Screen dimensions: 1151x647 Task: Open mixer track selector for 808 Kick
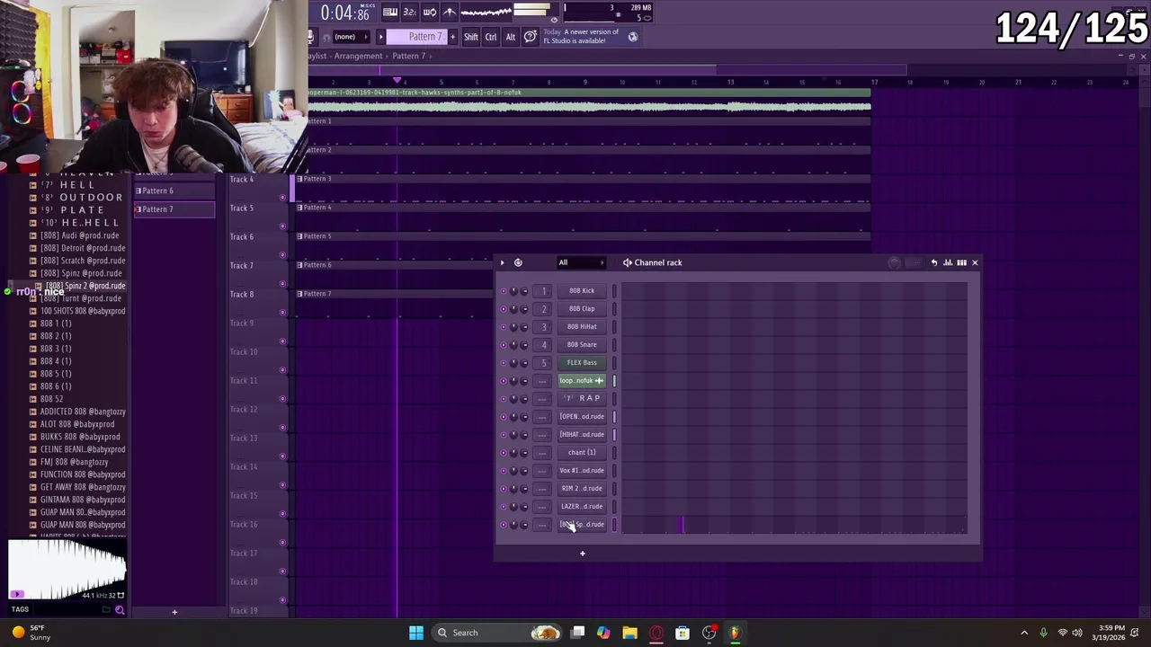click(x=543, y=291)
